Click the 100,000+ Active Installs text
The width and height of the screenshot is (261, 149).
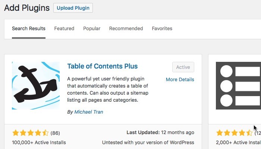click(x=39, y=142)
